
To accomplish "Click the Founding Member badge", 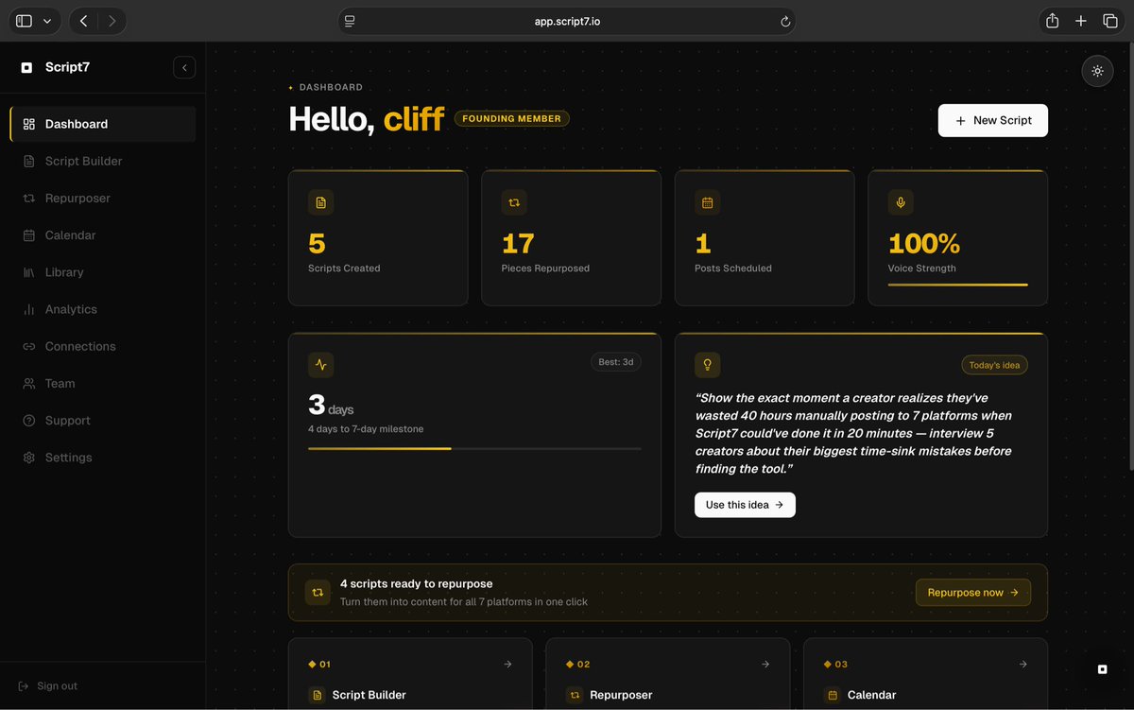I will point(511,119).
